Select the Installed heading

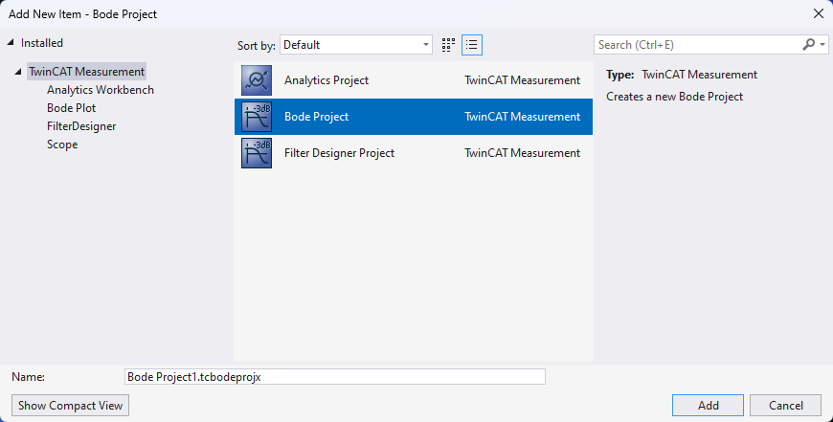click(42, 42)
